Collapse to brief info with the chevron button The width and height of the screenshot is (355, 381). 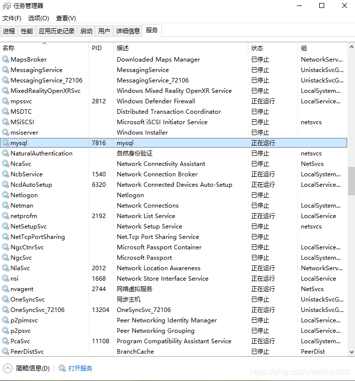7,369
